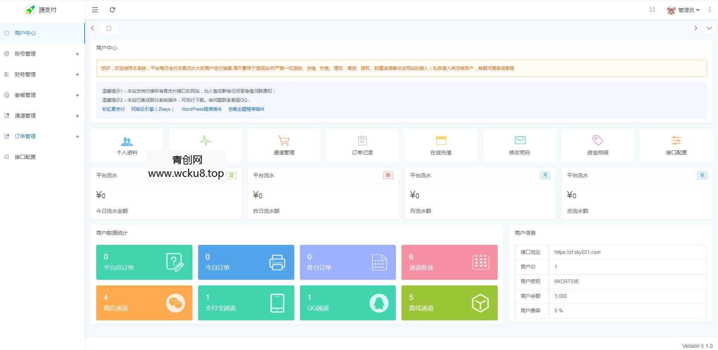718x350 pixels.
Task: Toggle fullscreen mode icon at top right
Action: coord(653,10)
